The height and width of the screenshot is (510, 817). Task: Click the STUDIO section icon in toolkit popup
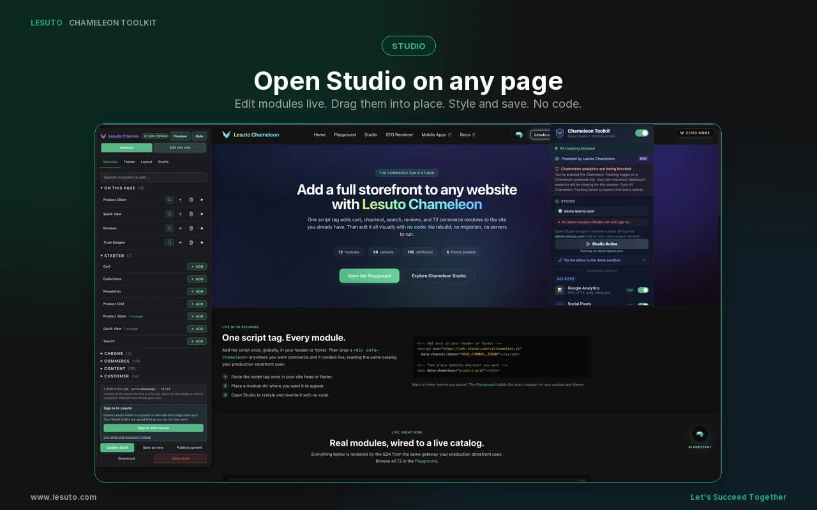[x=557, y=201]
